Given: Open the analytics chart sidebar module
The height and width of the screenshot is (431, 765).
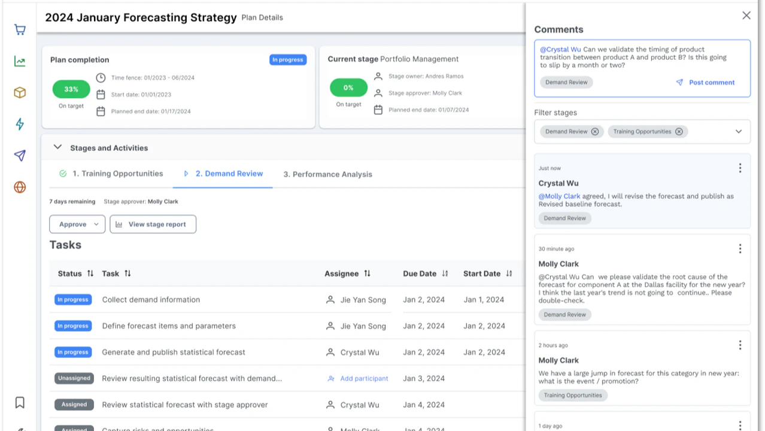Looking at the screenshot, I should (x=20, y=61).
